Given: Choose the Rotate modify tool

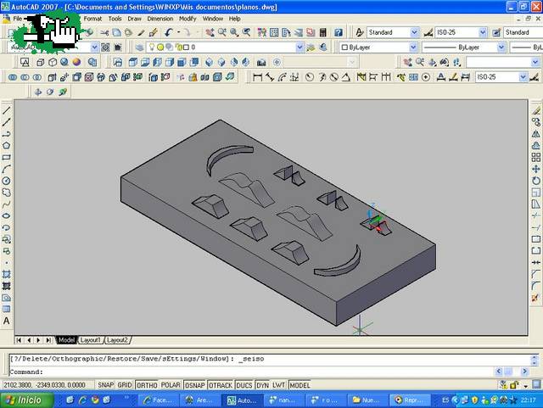Looking at the screenshot, I should coord(535,181).
